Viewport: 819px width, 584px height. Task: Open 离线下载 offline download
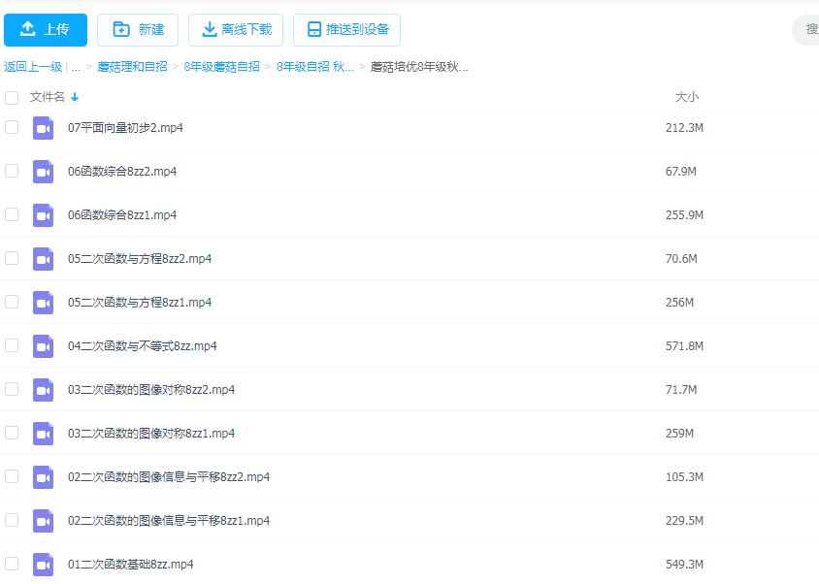click(236, 30)
